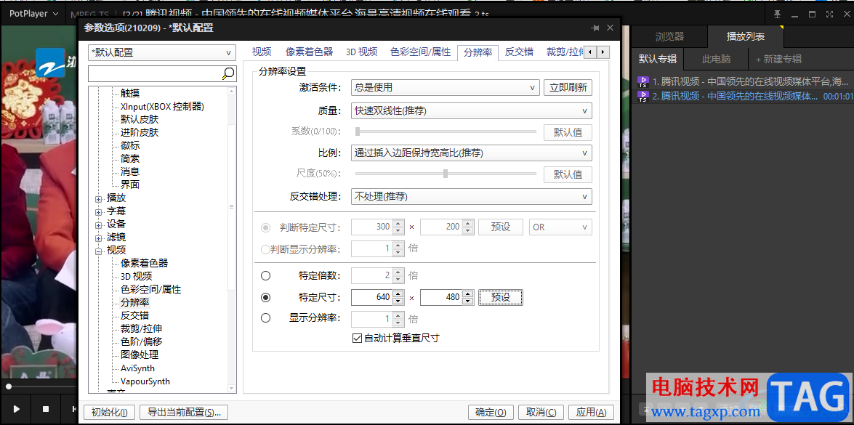Select 裁剪/拉伸 in the settings tree
854x425 pixels.
pos(141,328)
